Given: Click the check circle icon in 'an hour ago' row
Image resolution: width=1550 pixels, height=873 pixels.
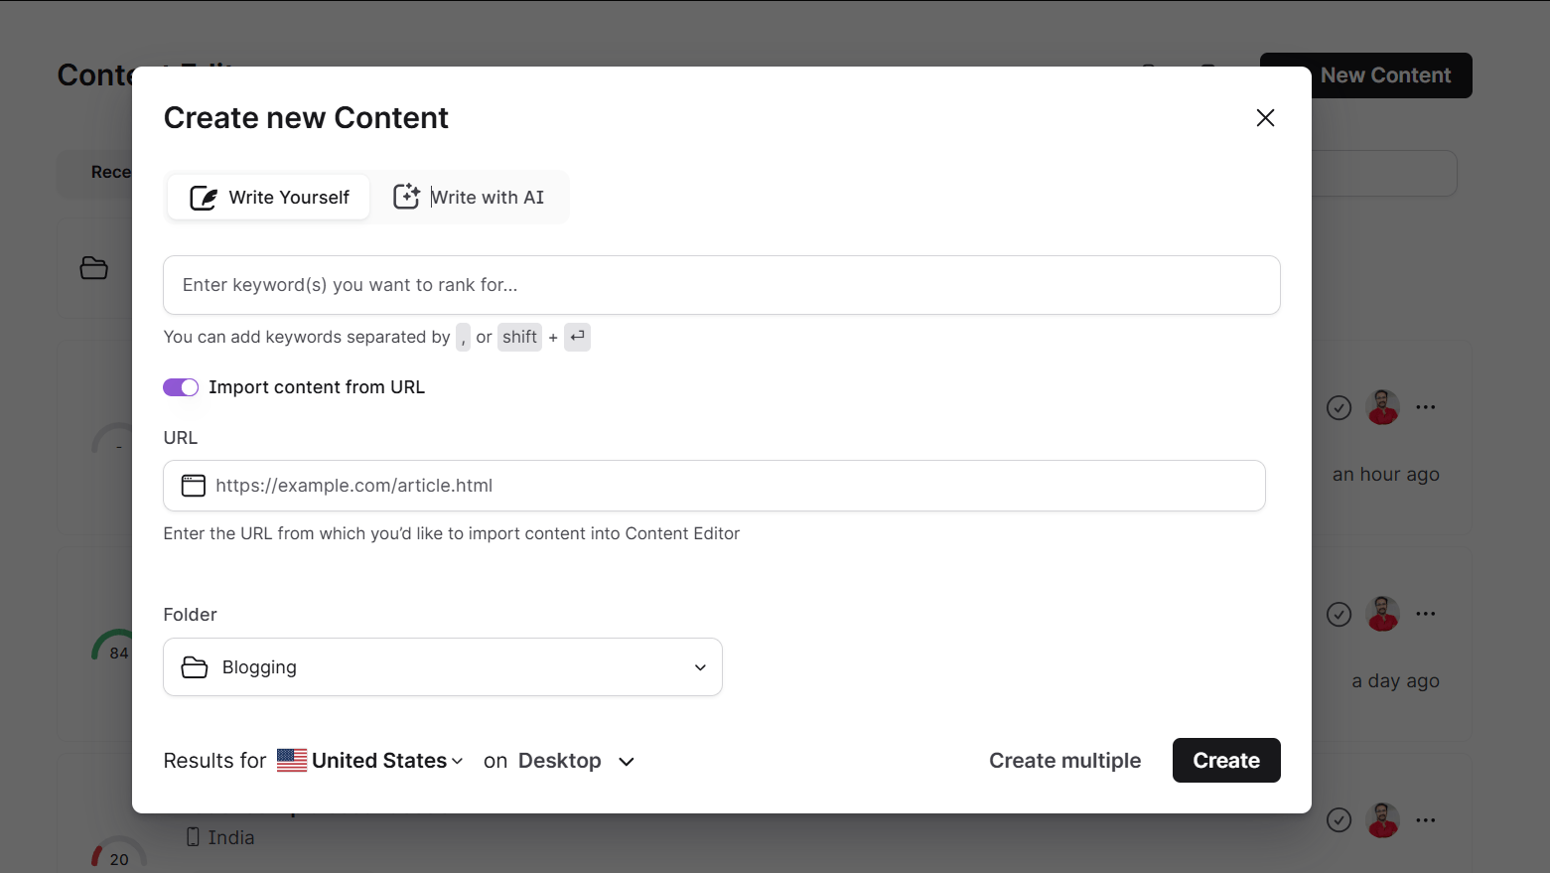Looking at the screenshot, I should tap(1339, 408).
